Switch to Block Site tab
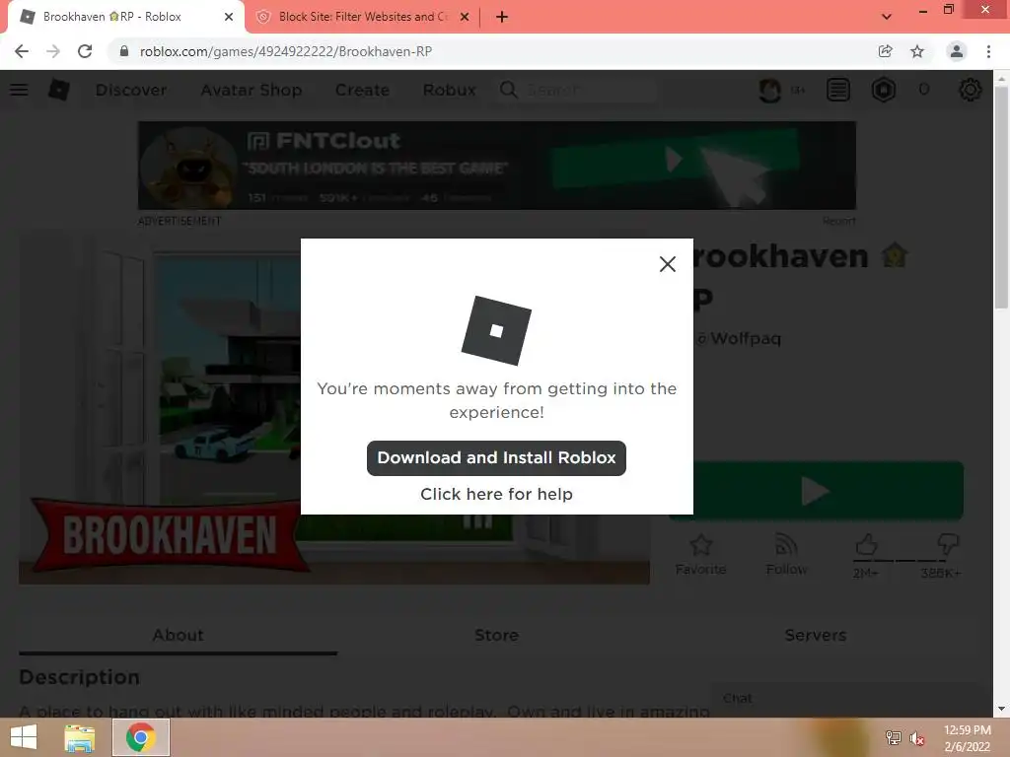1010x757 pixels. 363,17
